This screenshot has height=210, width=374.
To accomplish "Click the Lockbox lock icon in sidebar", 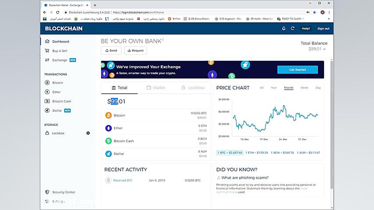I will (x=47, y=133).
